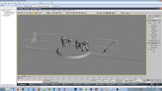Click the time slider showing 0 / 100
162x91 pixels.
point(24,76)
